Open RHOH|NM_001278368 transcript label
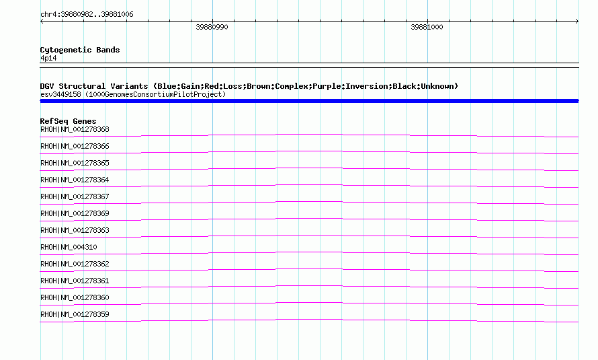598x360 pixels. click(75, 129)
